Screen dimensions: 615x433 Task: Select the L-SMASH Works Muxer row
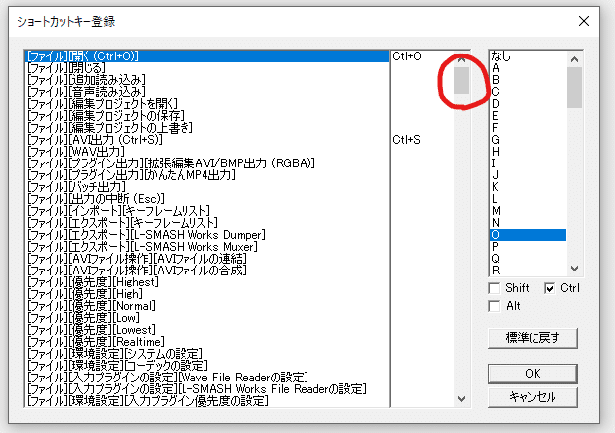pos(206,247)
